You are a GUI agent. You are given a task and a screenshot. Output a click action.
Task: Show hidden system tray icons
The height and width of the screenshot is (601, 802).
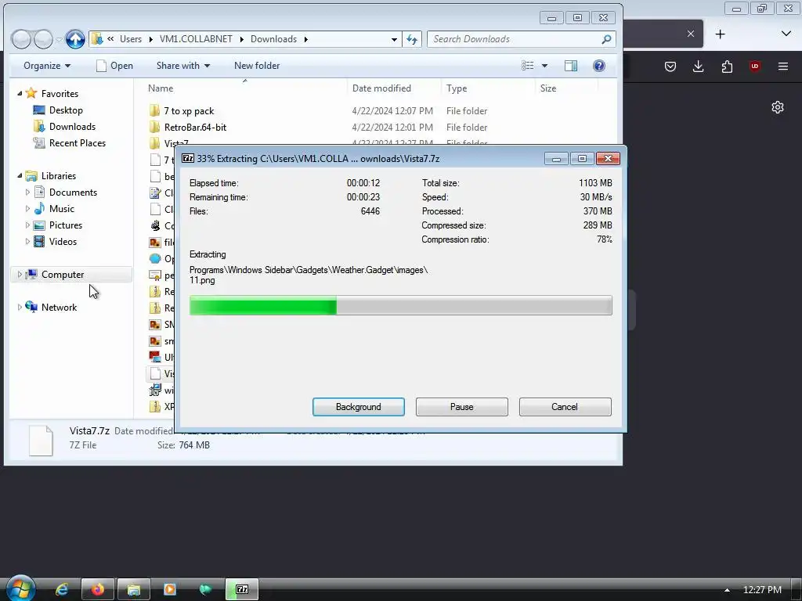[x=727, y=590]
